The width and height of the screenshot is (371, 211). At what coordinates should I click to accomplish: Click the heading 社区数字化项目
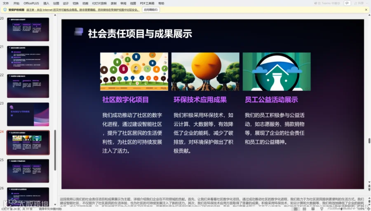pos(125,100)
